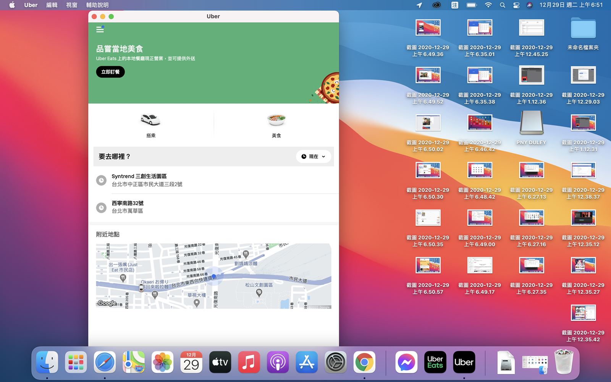The image size is (611, 382).
Task: Select the PNY DULEY drive icon
Action: [531, 123]
